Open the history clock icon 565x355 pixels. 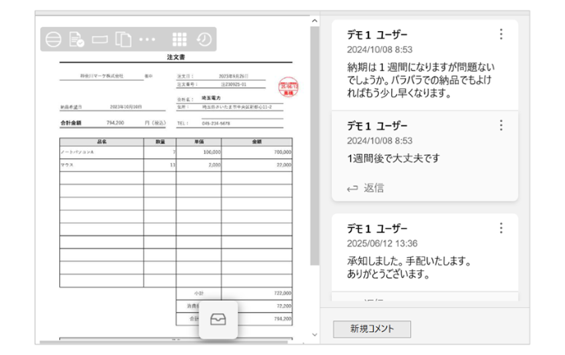click(203, 40)
